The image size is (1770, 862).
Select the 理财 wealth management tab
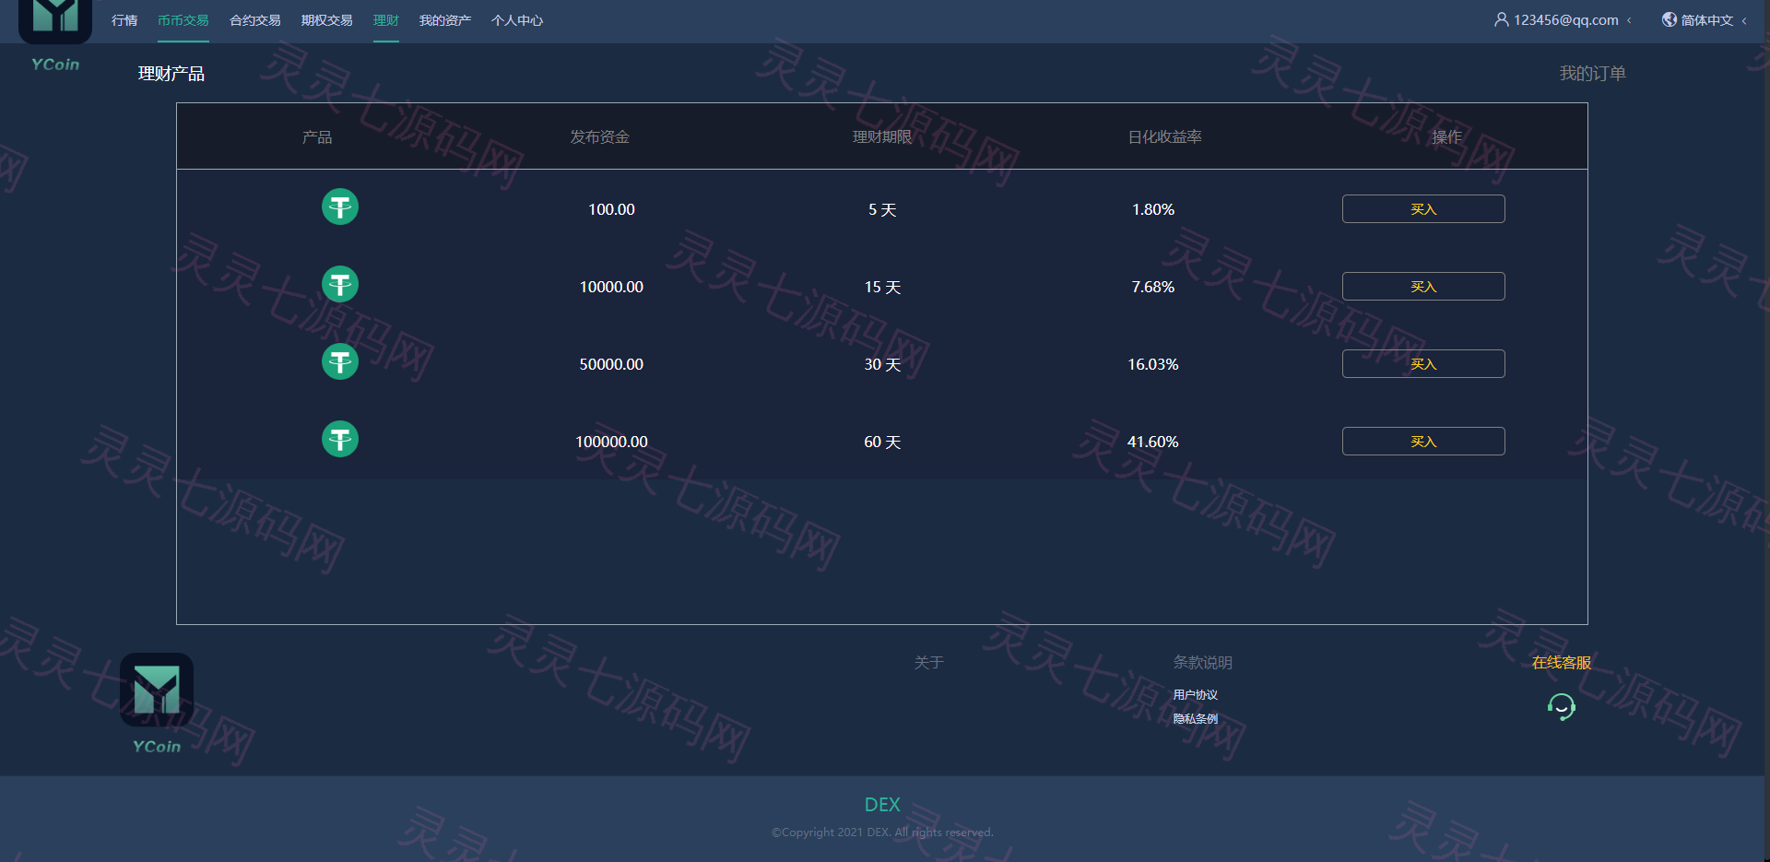tap(386, 20)
